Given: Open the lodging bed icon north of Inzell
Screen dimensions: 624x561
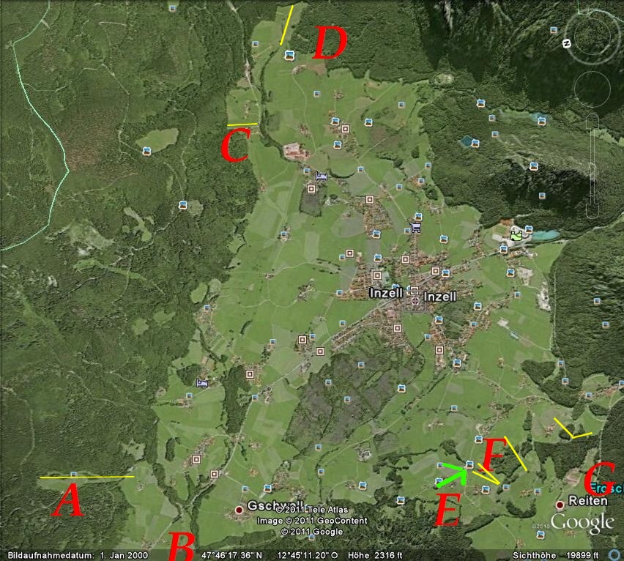Looking at the screenshot, I should click(320, 176).
